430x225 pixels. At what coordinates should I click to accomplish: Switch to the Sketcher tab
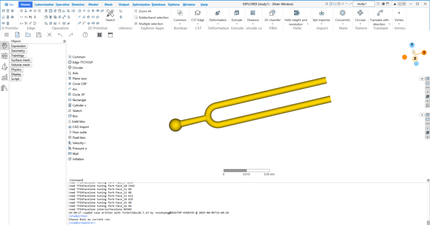point(78,4)
